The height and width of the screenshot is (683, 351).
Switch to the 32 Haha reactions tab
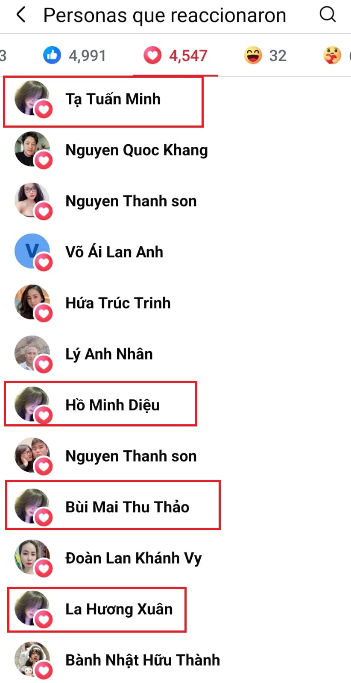click(x=265, y=55)
